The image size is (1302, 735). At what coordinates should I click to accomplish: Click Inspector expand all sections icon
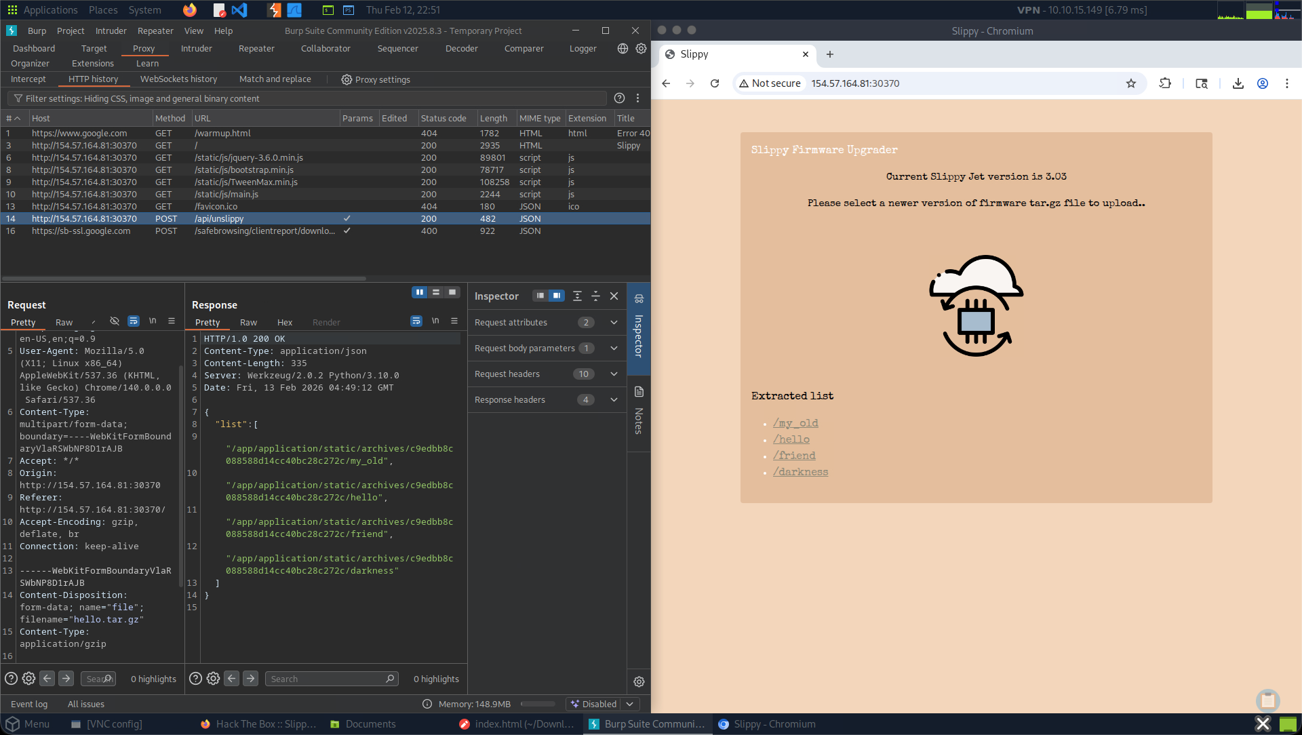[x=577, y=296]
